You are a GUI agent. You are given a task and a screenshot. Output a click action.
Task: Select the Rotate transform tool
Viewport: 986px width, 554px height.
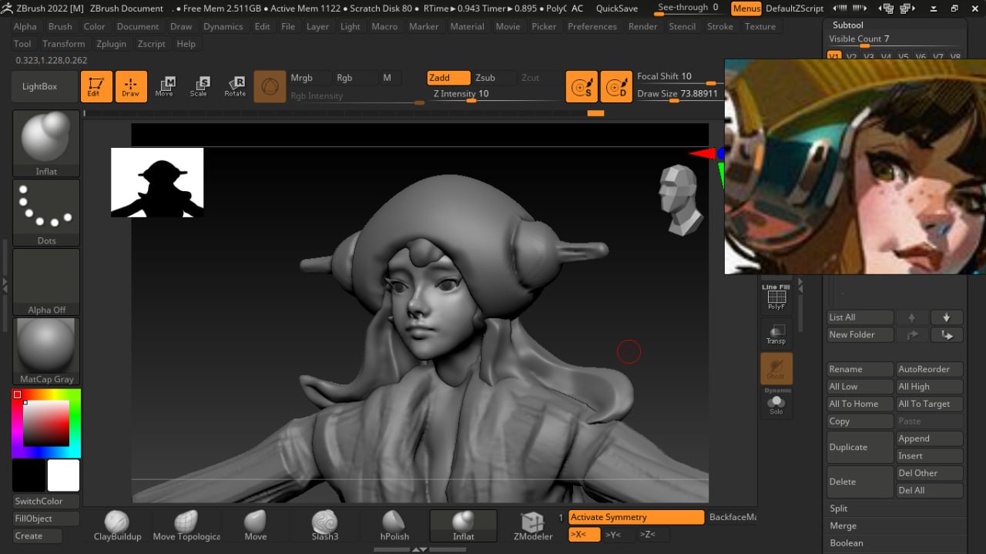(x=235, y=86)
